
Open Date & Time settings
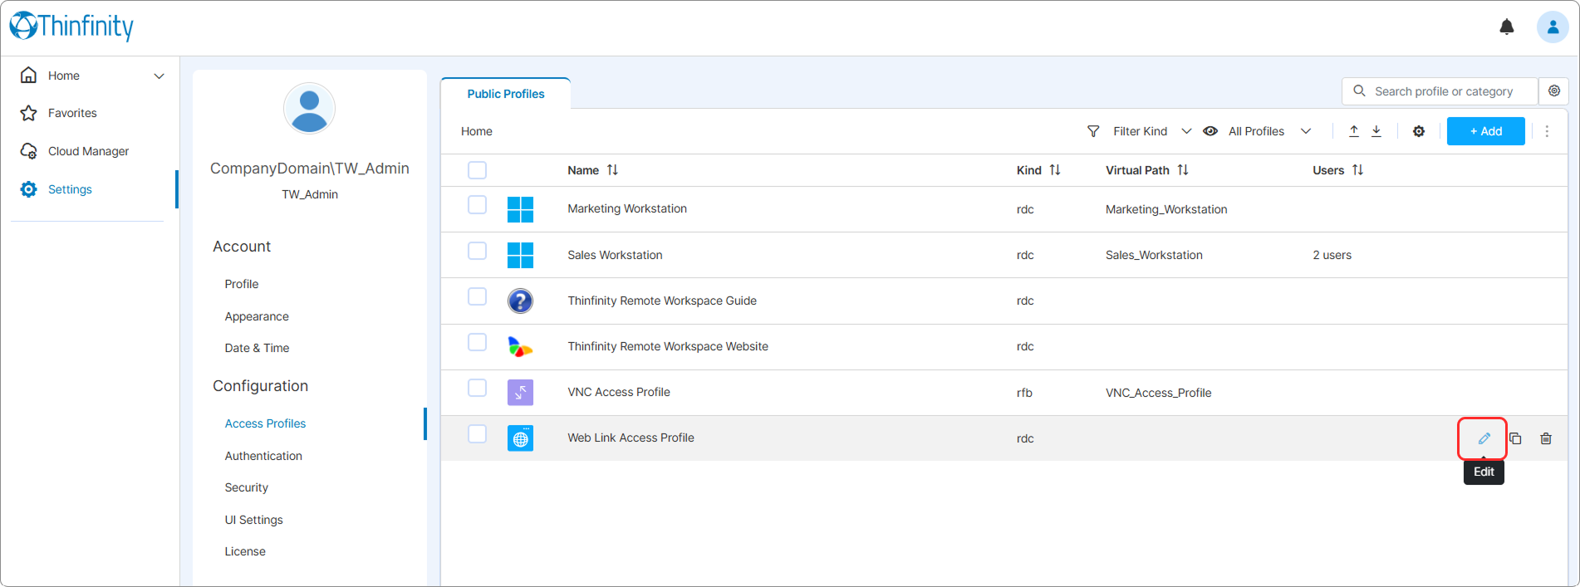(257, 348)
